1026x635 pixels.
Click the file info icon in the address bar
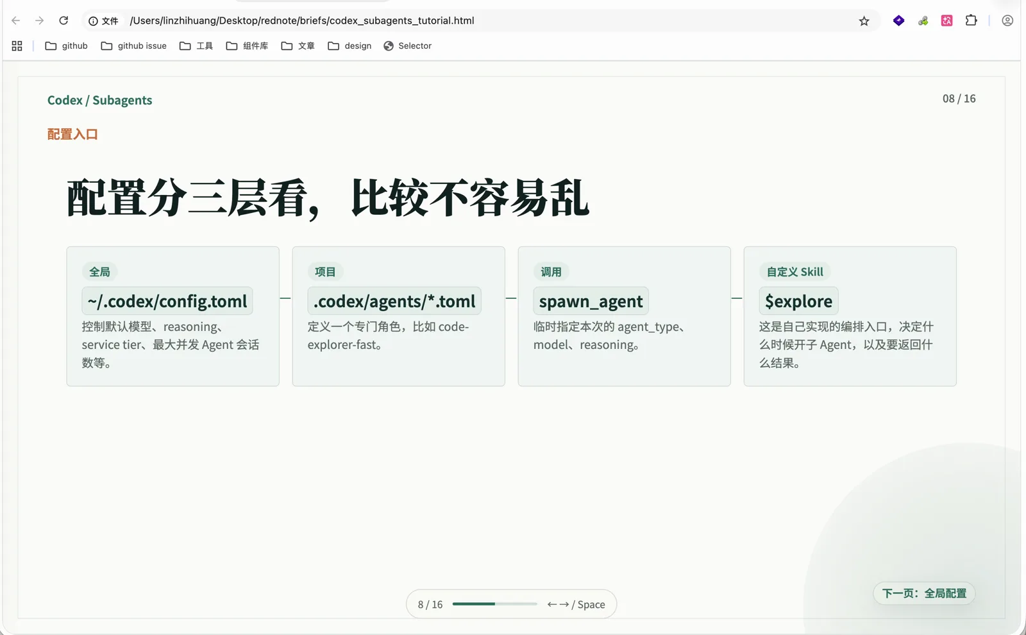(x=94, y=21)
